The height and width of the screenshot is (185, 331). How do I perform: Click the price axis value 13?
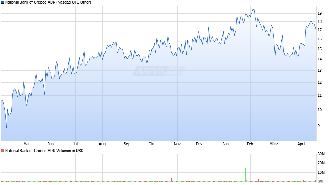pyautogui.click(x=320, y=71)
